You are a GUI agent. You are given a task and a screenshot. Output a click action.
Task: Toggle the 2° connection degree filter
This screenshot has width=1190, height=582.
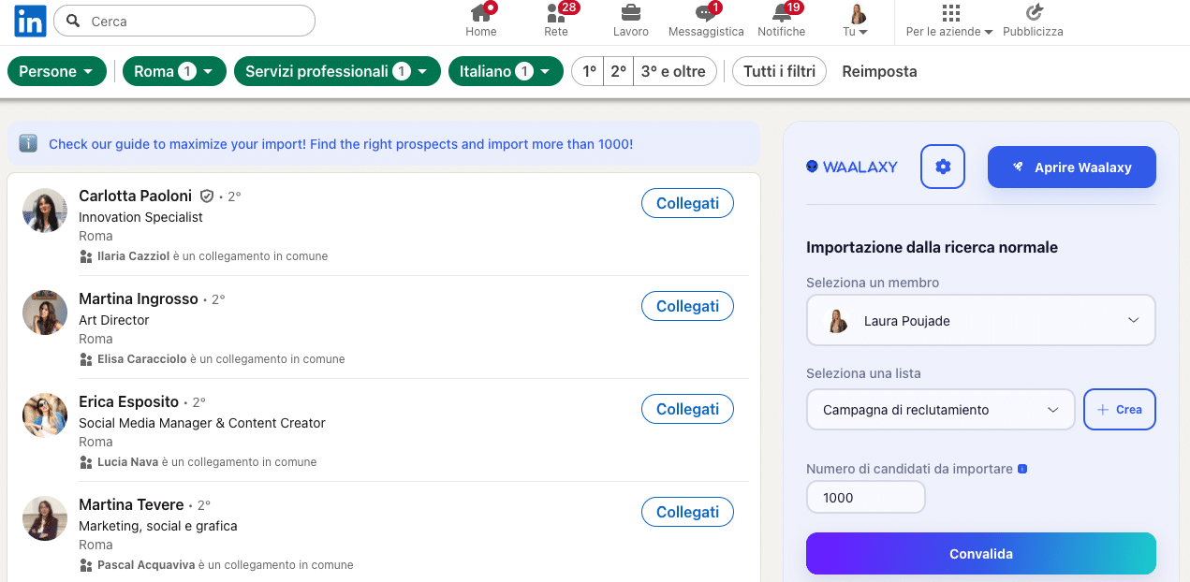click(x=618, y=71)
